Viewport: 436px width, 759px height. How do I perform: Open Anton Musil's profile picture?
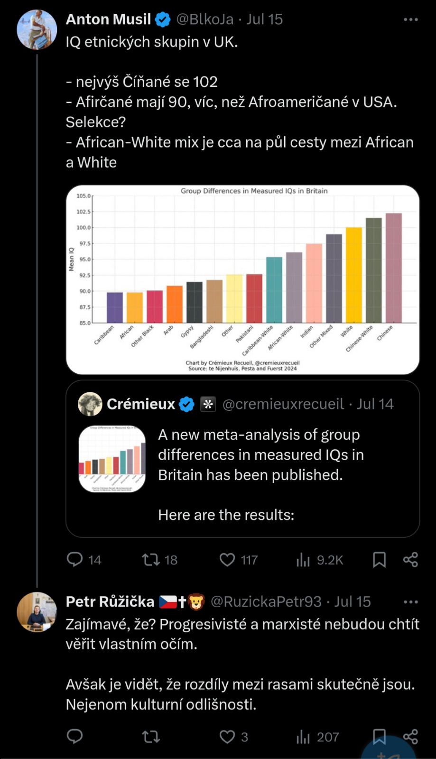pos(37,29)
